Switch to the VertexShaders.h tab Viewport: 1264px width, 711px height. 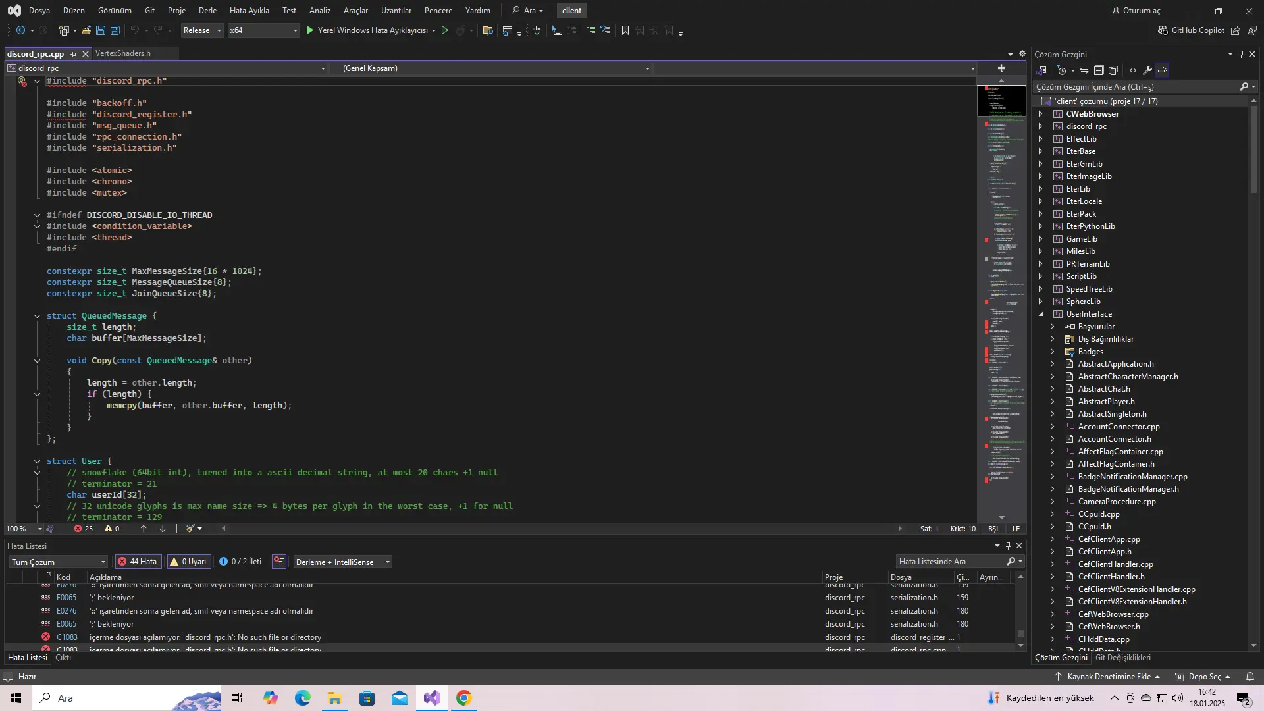[x=123, y=53]
